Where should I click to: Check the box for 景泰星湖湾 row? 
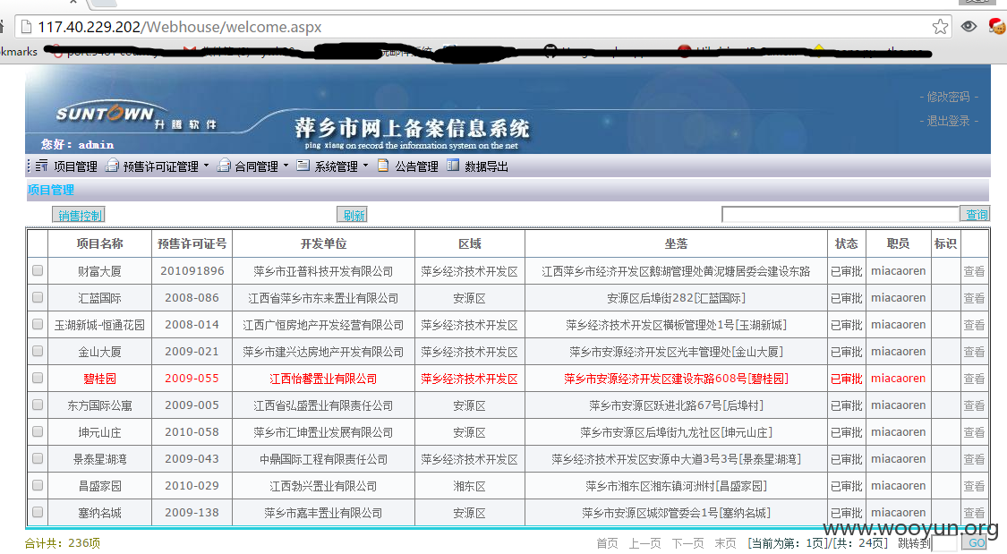click(38, 458)
